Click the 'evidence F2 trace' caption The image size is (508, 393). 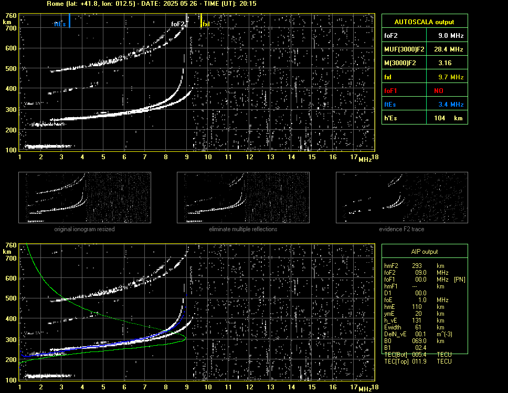point(402,229)
